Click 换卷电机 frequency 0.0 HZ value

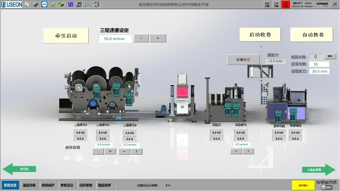click(x=279, y=133)
